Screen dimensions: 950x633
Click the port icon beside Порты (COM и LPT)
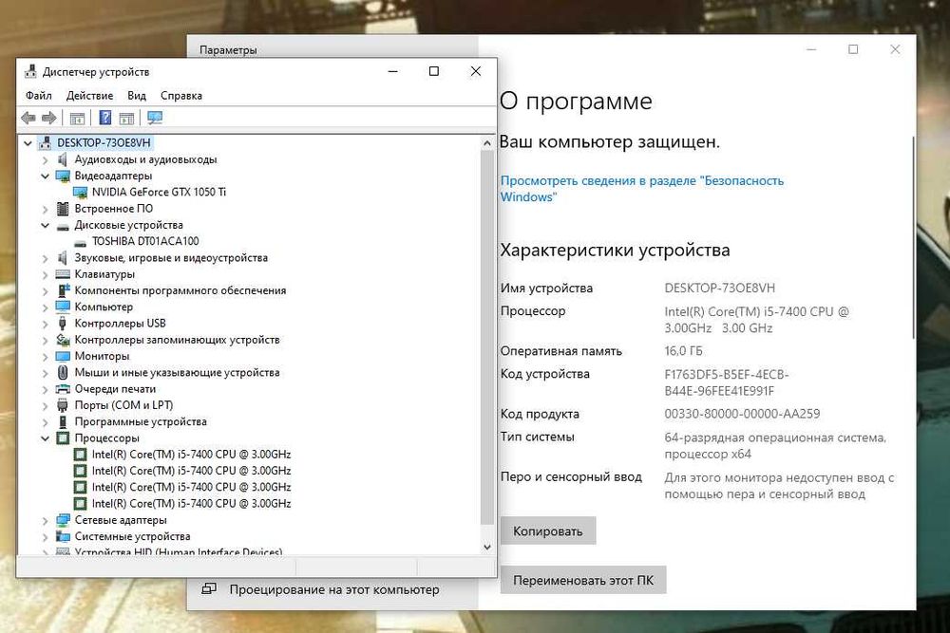pyautogui.click(x=62, y=405)
